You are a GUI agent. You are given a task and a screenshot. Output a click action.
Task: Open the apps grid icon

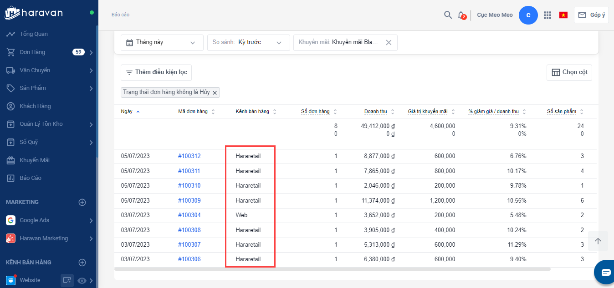tap(547, 15)
